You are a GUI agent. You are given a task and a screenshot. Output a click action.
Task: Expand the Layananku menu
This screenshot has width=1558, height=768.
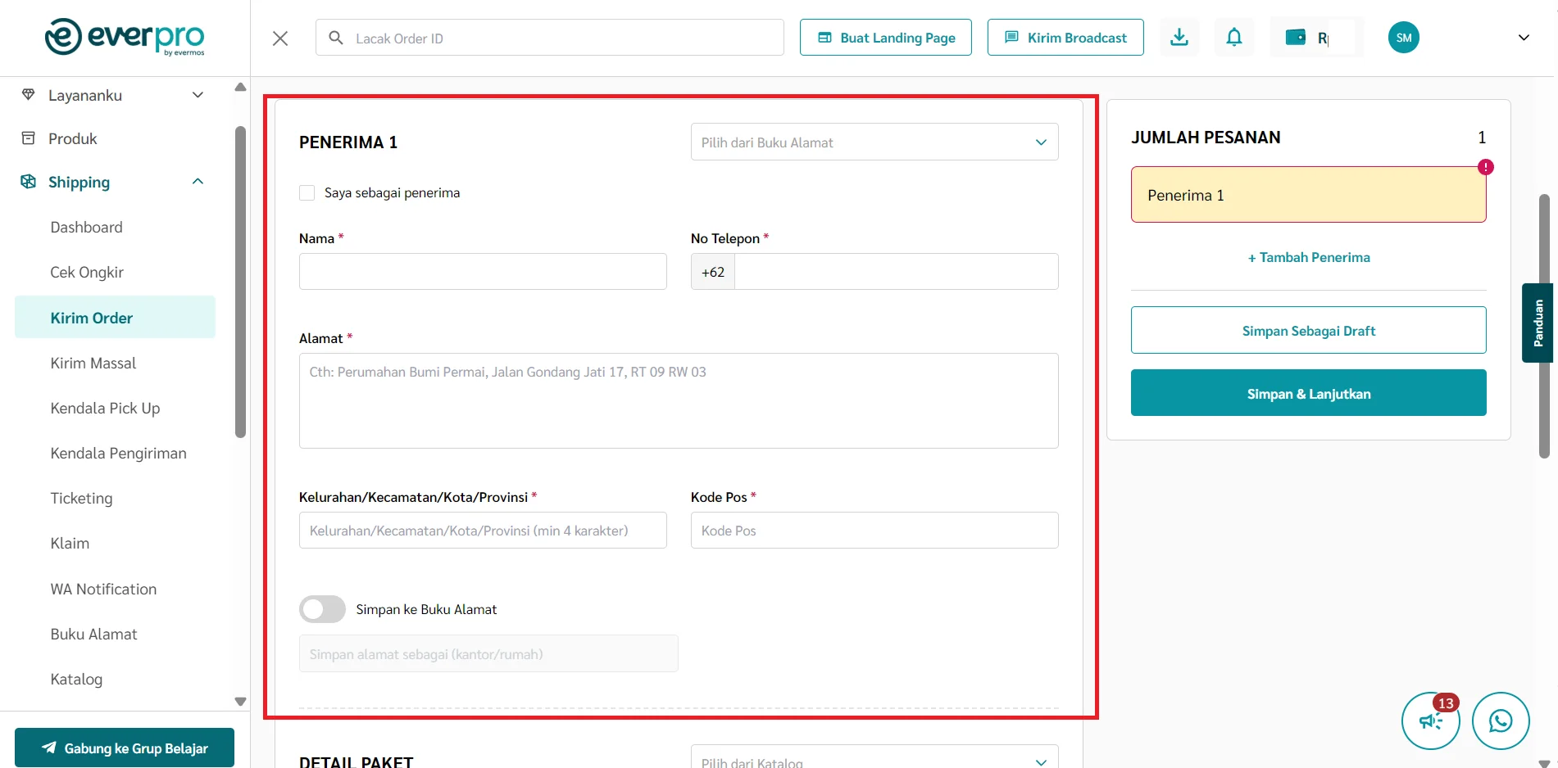point(198,95)
